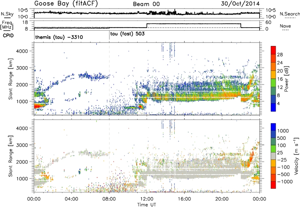Screen dimensions: 300x207
Task: Select the 16:00 time tick label
Action: pos(184,199)
